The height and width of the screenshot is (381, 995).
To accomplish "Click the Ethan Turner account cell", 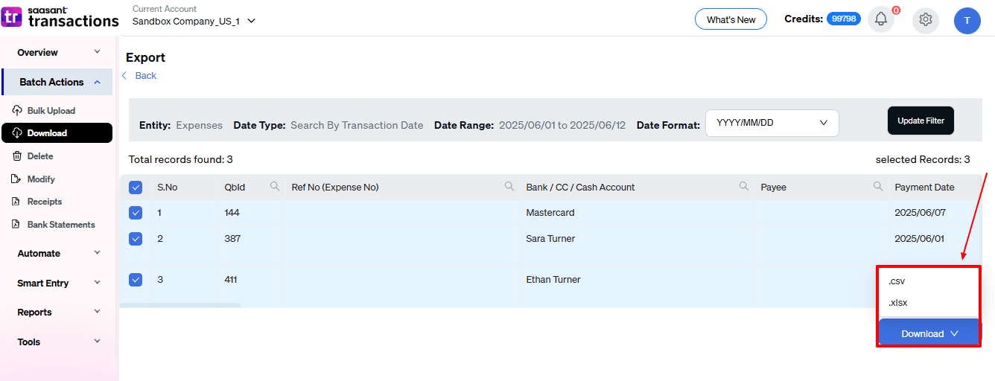I will click(553, 280).
